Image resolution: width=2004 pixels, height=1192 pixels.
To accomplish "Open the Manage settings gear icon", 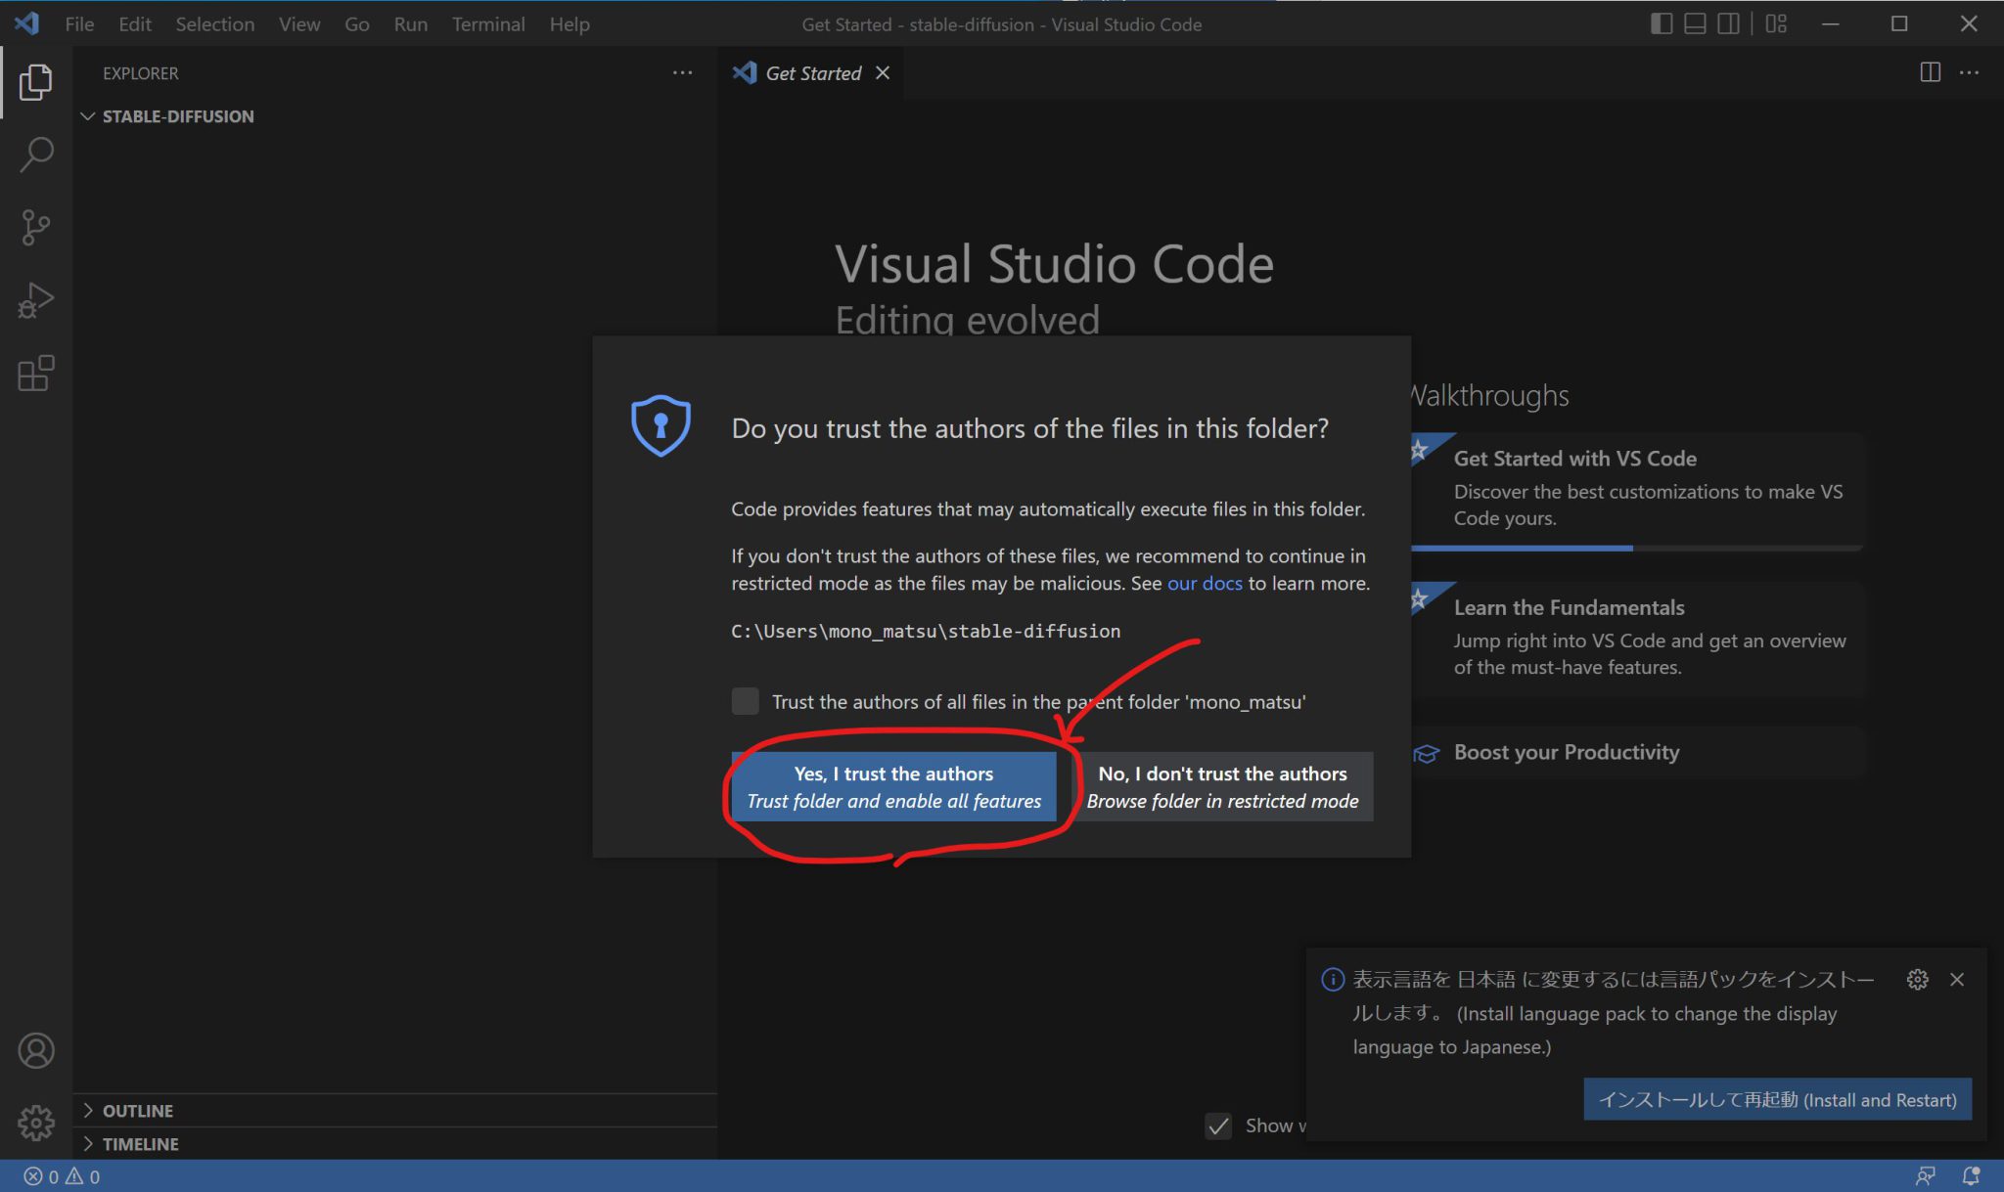I will 36,1123.
